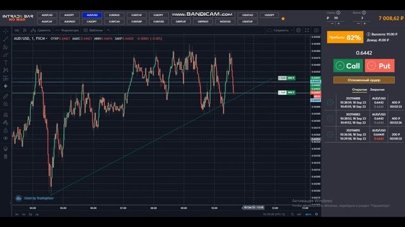
Task: Select the NZD/USD currency pair
Action: coord(225,21)
